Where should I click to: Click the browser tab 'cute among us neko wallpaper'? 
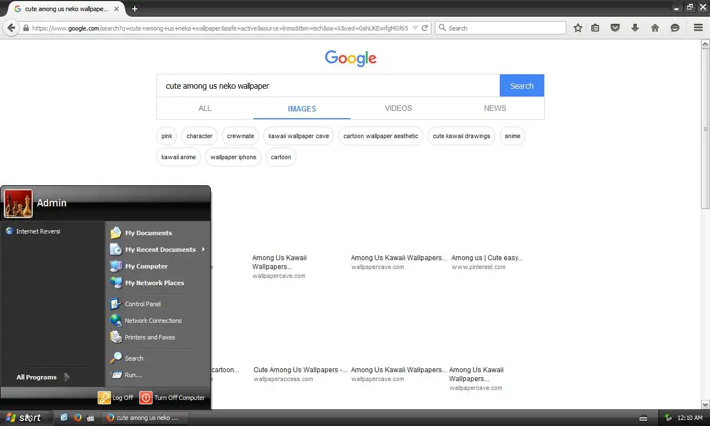(x=66, y=9)
